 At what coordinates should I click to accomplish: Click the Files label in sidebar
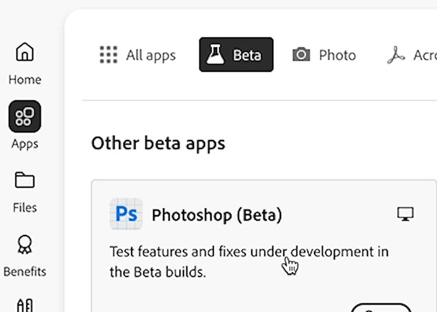click(24, 208)
